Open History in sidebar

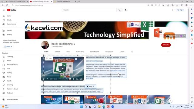tap(9, 35)
